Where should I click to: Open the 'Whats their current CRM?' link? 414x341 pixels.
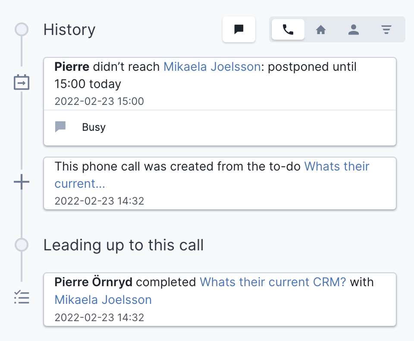273,282
